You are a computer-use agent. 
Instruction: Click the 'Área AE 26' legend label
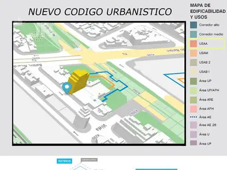click(x=208, y=125)
